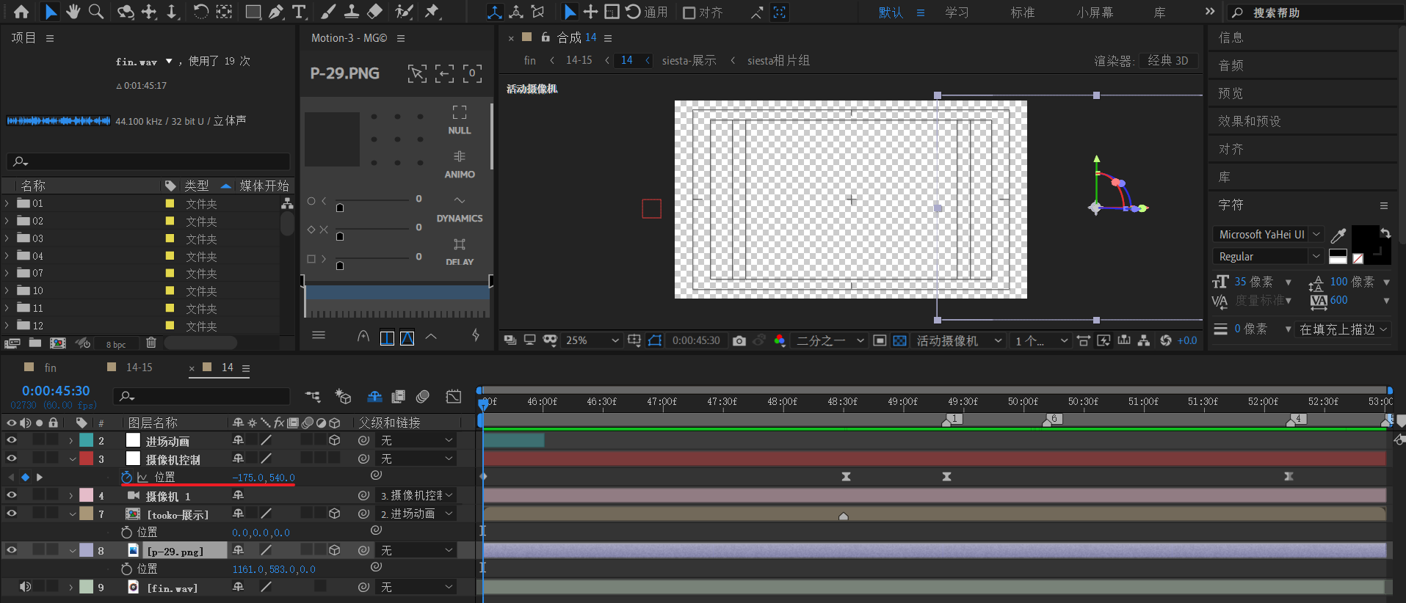The width and height of the screenshot is (1406, 603).
Task: Adjust the first Motion-3 easing slider
Action: click(x=340, y=208)
